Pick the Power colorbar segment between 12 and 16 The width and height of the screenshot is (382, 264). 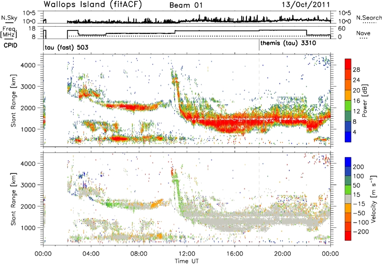pyautogui.click(x=348, y=106)
